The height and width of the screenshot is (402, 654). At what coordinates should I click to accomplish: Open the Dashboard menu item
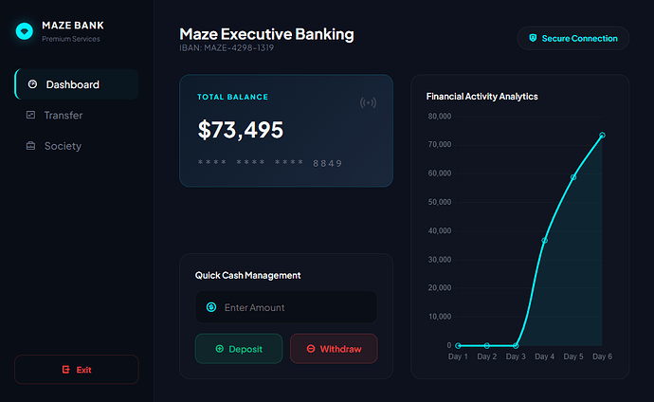point(77,84)
